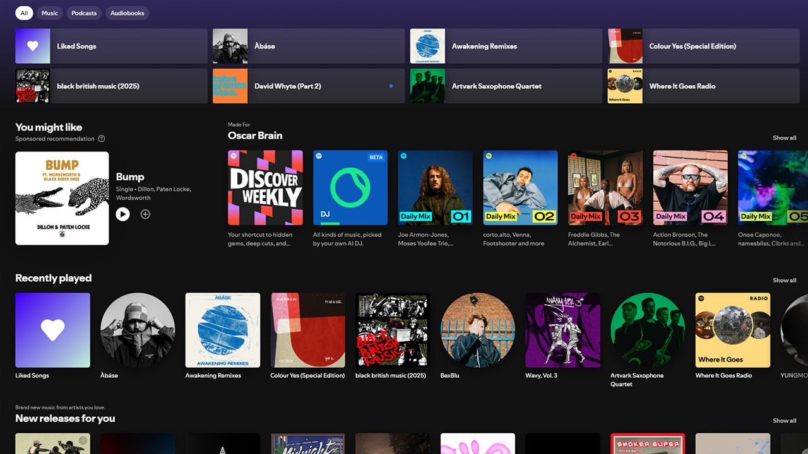Open the sponsored recommendation info icon
This screenshot has height=454, width=808.
pyautogui.click(x=101, y=139)
